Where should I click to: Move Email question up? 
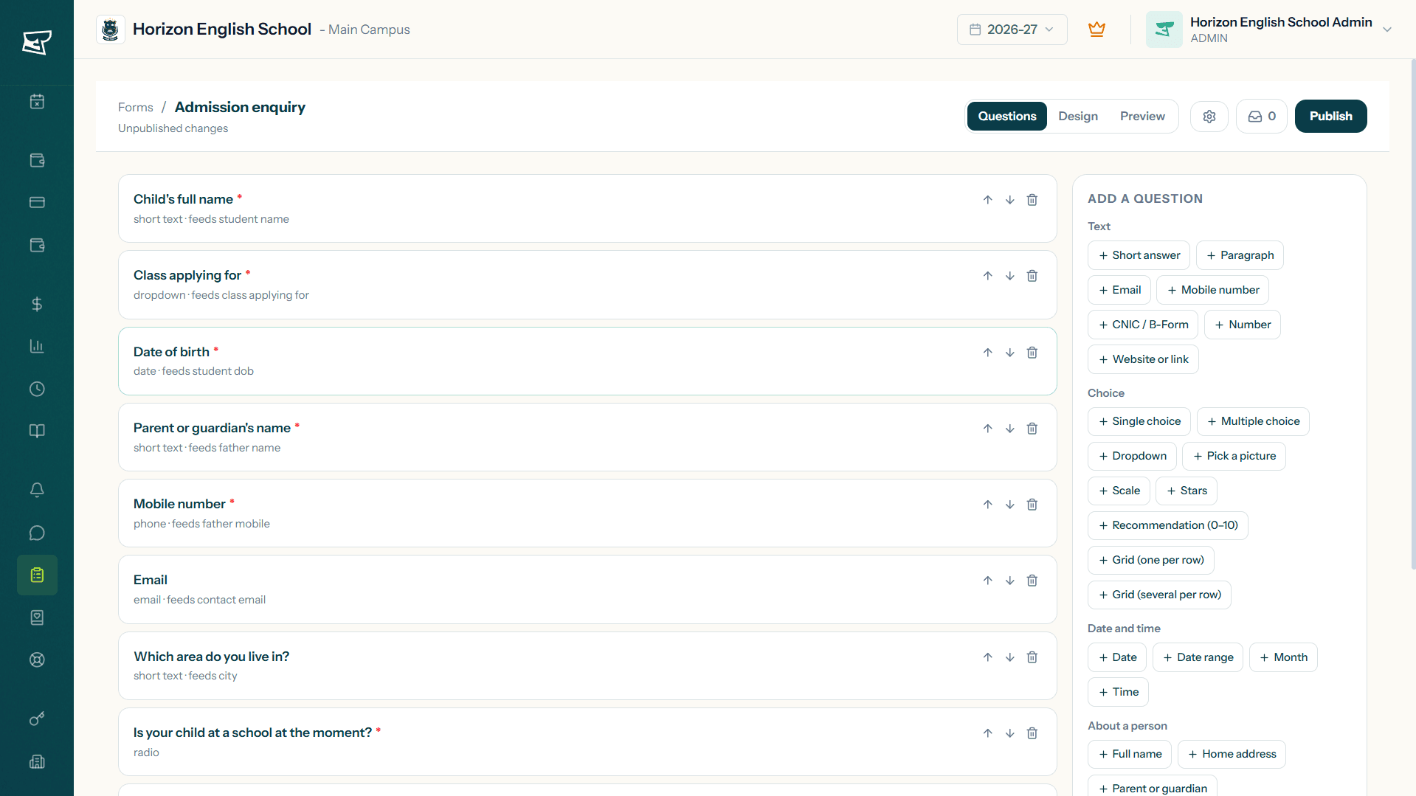click(987, 581)
